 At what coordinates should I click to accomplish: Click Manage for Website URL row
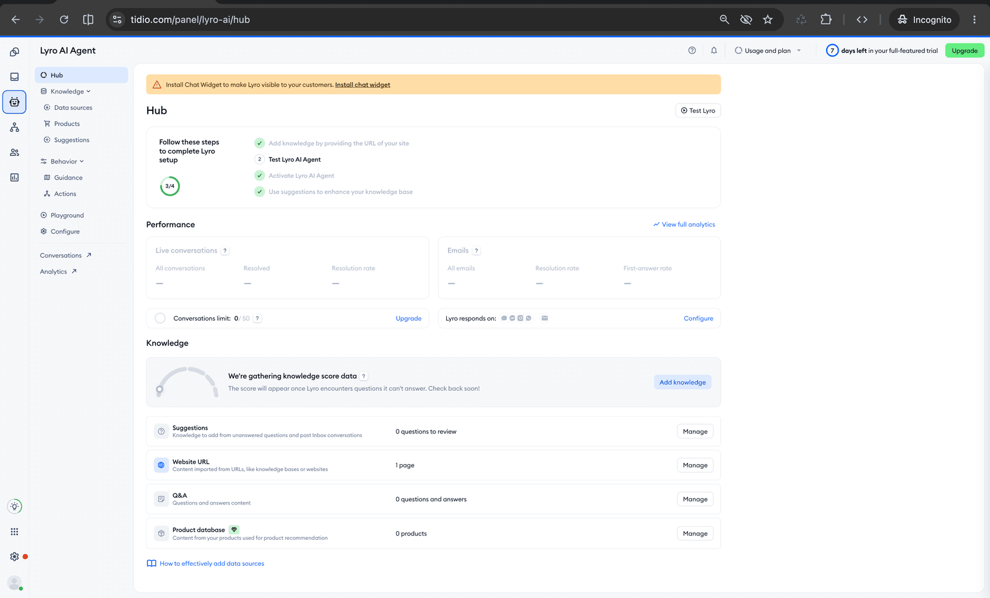click(695, 466)
